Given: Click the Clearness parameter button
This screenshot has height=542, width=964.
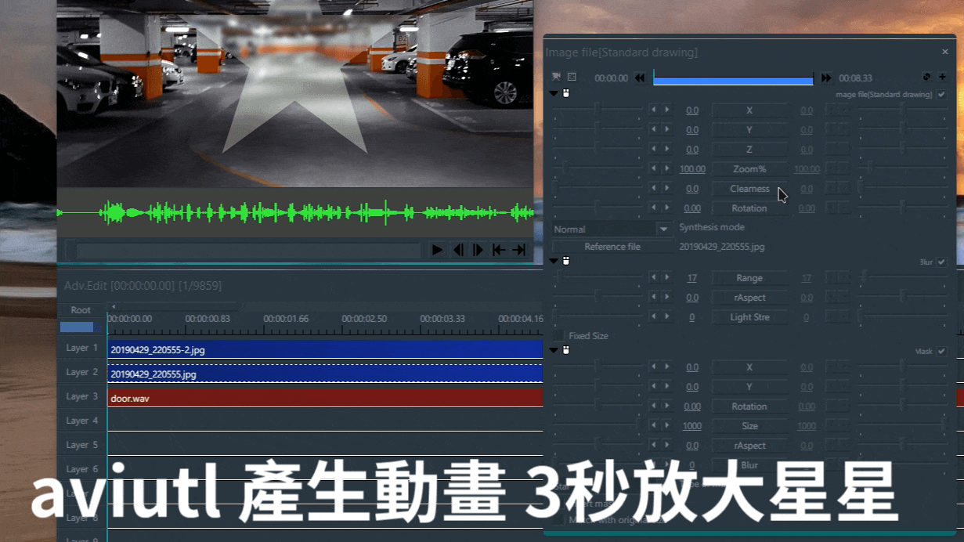Looking at the screenshot, I should point(749,189).
